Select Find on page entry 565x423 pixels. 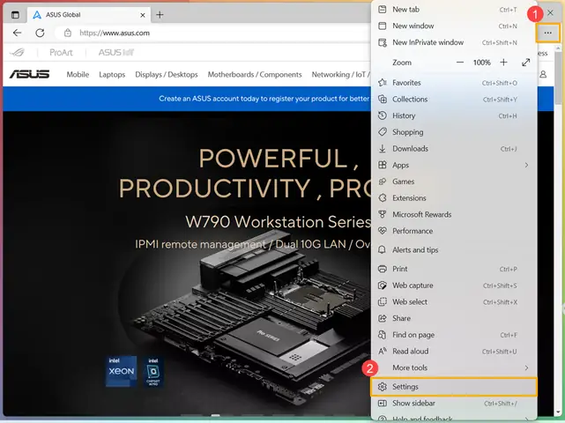click(454, 335)
